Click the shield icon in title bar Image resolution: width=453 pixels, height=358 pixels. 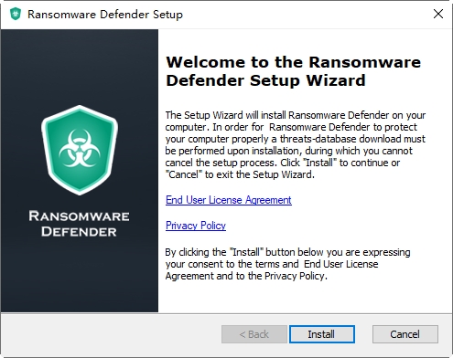coord(16,14)
